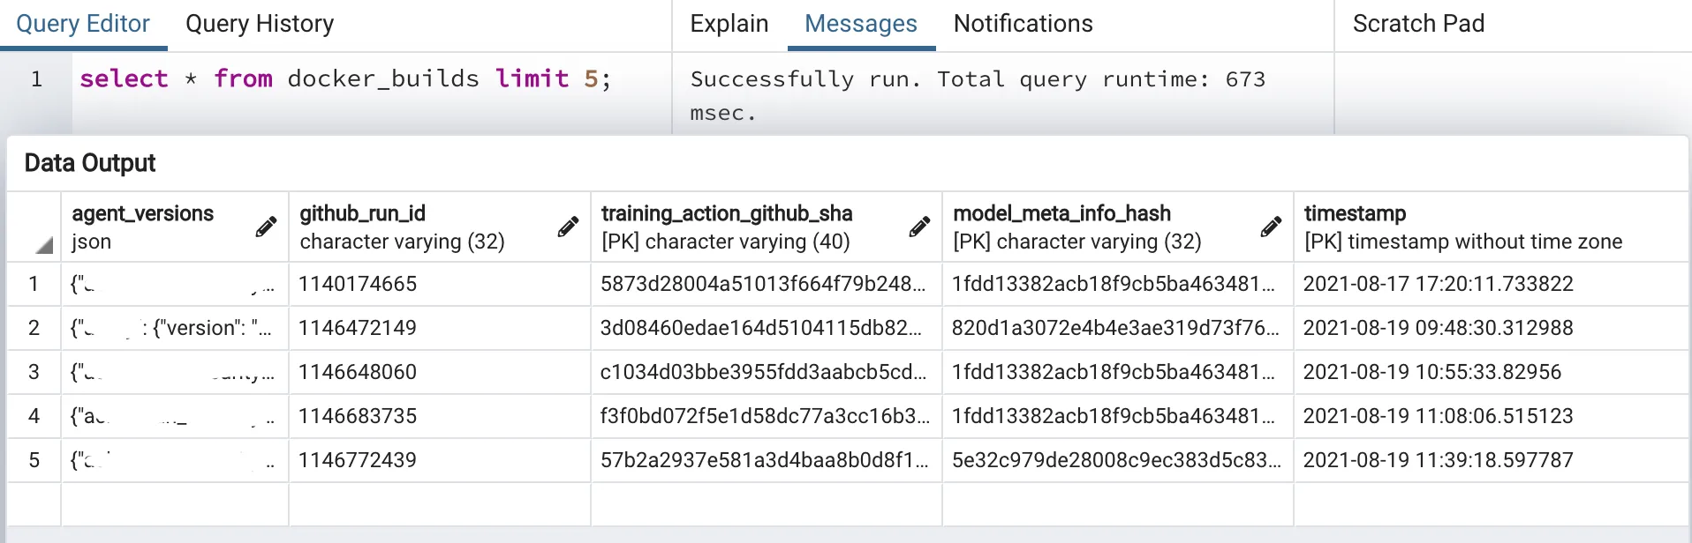Select row 5 using the row number
Viewport: 1692px width, 543px height.
[34, 459]
